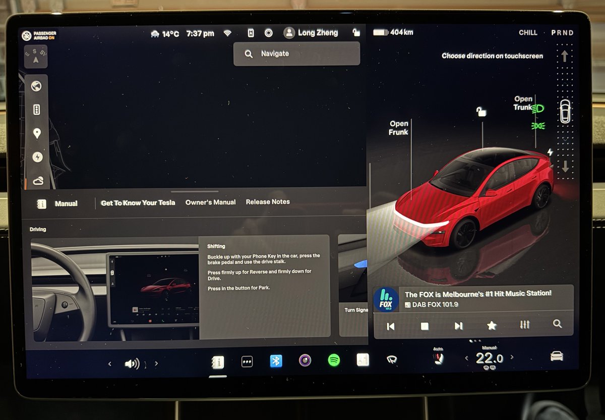Tap the Sentry Mode circle icon

coord(269,33)
